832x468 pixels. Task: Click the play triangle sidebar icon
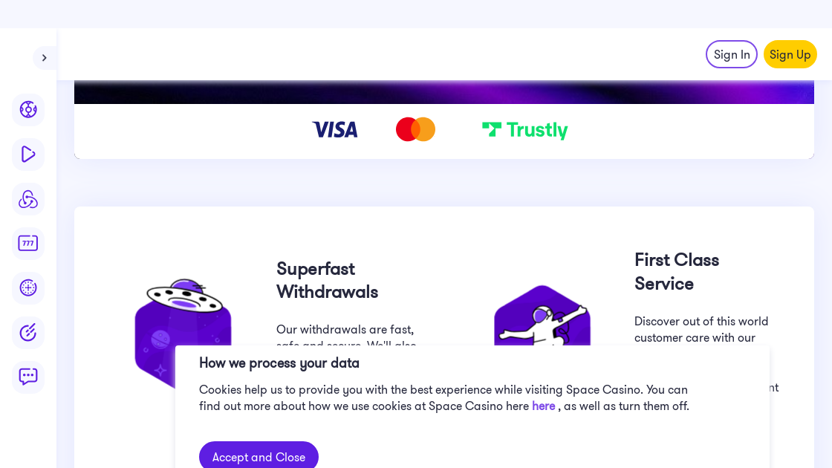click(x=28, y=155)
